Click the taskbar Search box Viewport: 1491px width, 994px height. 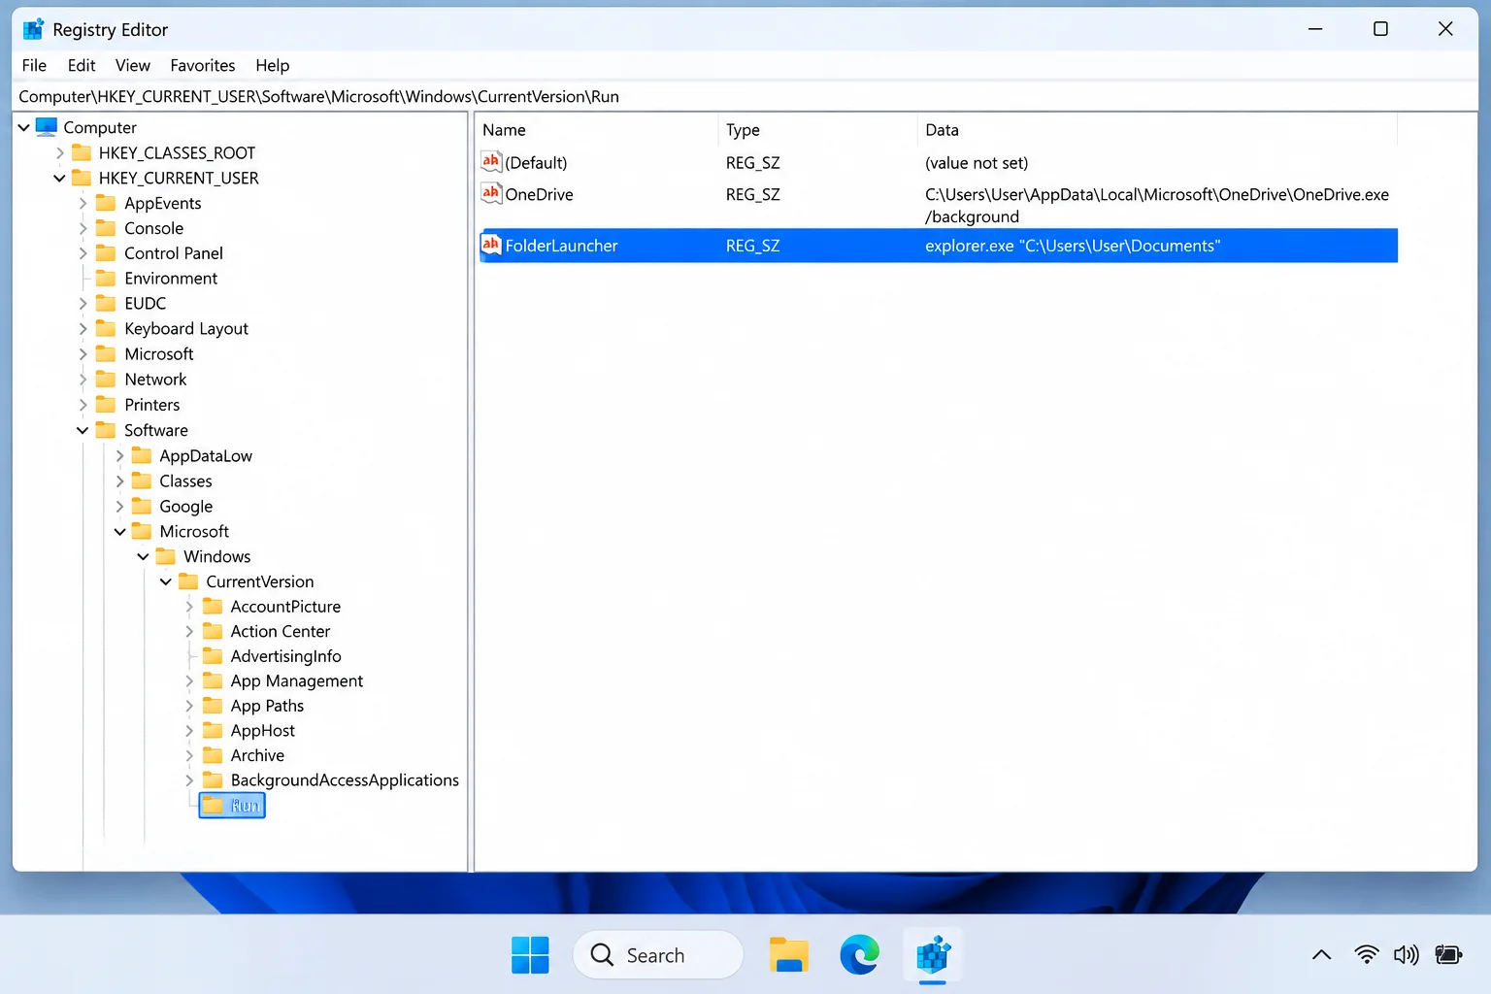pos(658,955)
